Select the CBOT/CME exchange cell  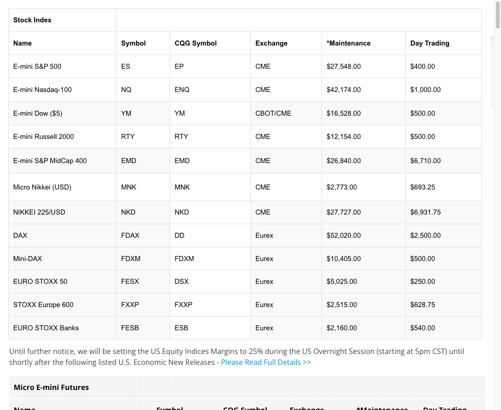[x=286, y=113]
